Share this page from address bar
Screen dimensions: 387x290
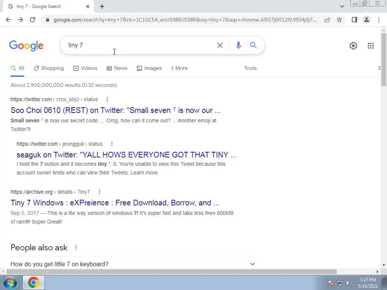(x=327, y=20)
